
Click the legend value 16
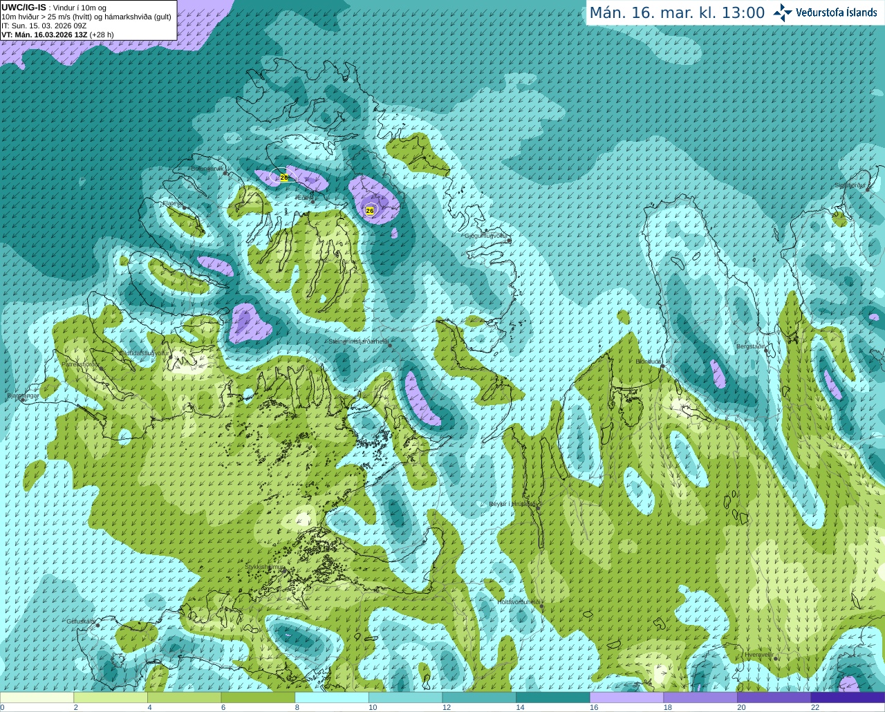594,707
